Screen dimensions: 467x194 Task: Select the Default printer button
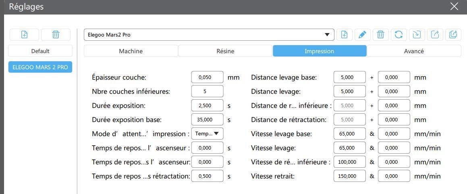40,51
